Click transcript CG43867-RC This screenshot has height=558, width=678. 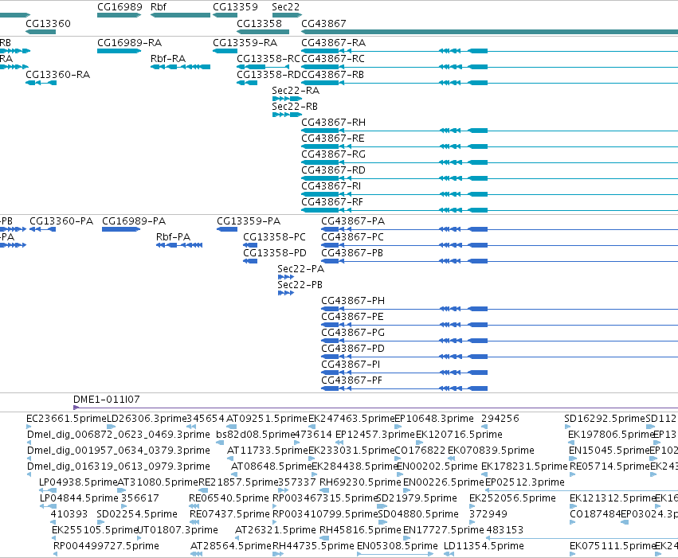coord(332,58)
